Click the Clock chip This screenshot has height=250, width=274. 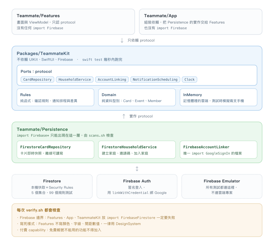point(189,80)
